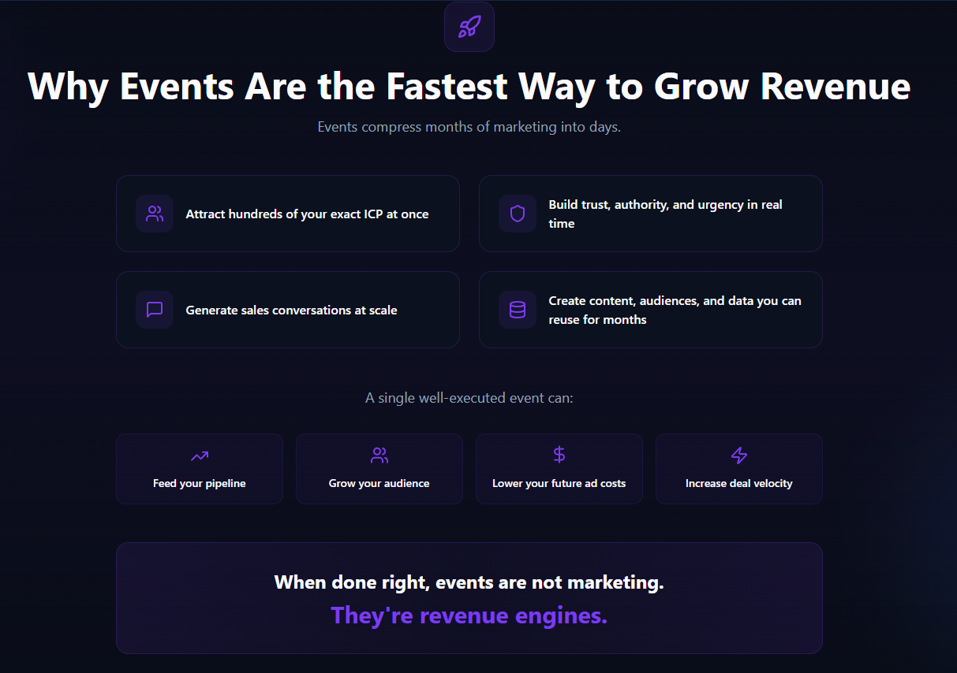957x673 pixels.
Task: Select the dollar sign icon for ad costs
Action: click(559, 455)
